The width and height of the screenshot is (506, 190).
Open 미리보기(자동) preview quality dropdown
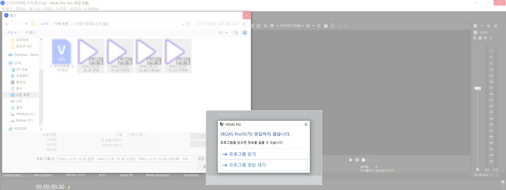(292, 26)
